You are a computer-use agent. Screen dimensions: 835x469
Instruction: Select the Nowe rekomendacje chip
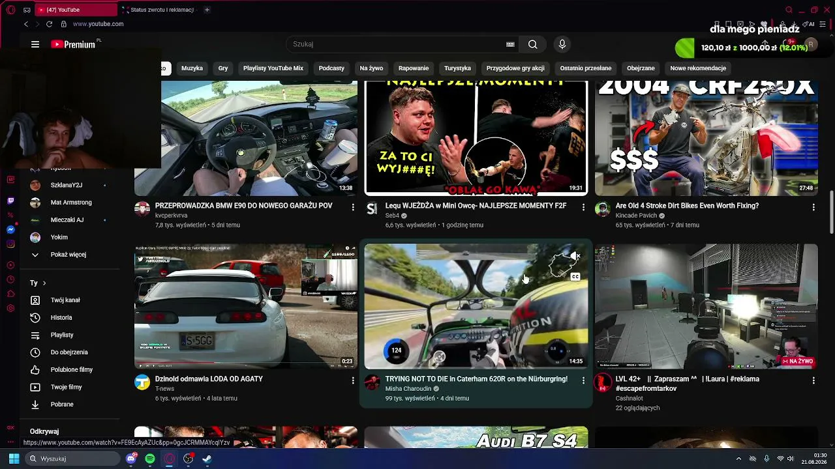698,68
